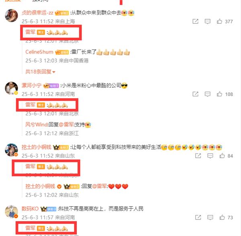Open profile of user 贞的很幸运-zz
241x236 pixels.
pos(37,12)
